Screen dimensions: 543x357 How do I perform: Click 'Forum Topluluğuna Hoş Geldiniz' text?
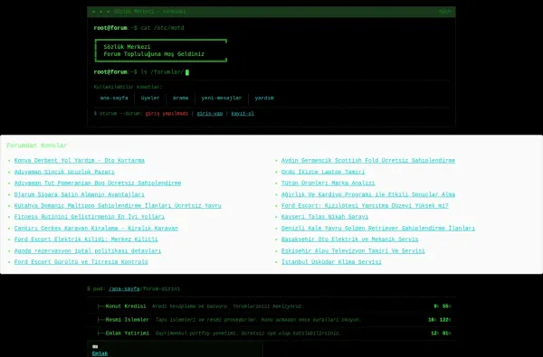pyautogui.click(x=154, y=54)
